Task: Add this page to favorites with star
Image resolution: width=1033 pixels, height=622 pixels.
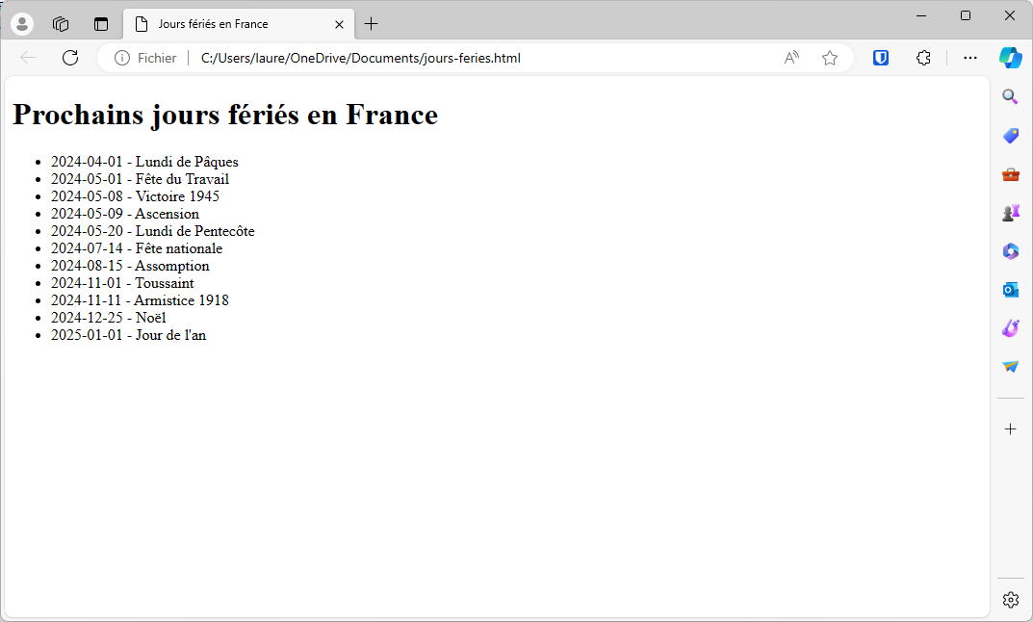Action: point(830,58)
